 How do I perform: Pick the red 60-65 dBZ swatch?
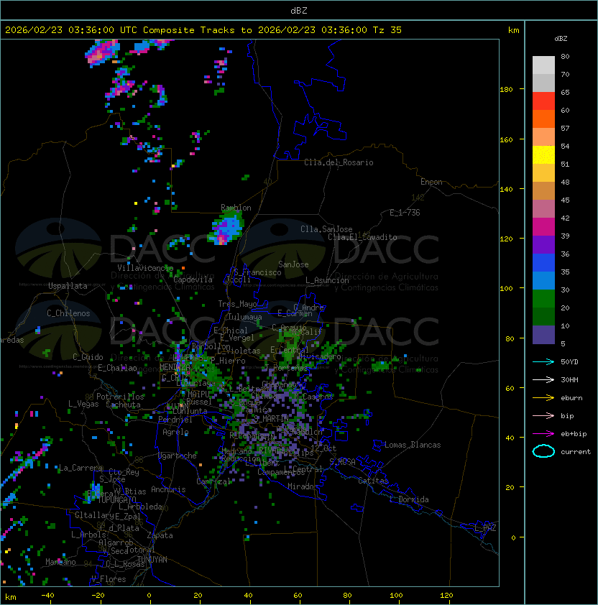point(543,101)
